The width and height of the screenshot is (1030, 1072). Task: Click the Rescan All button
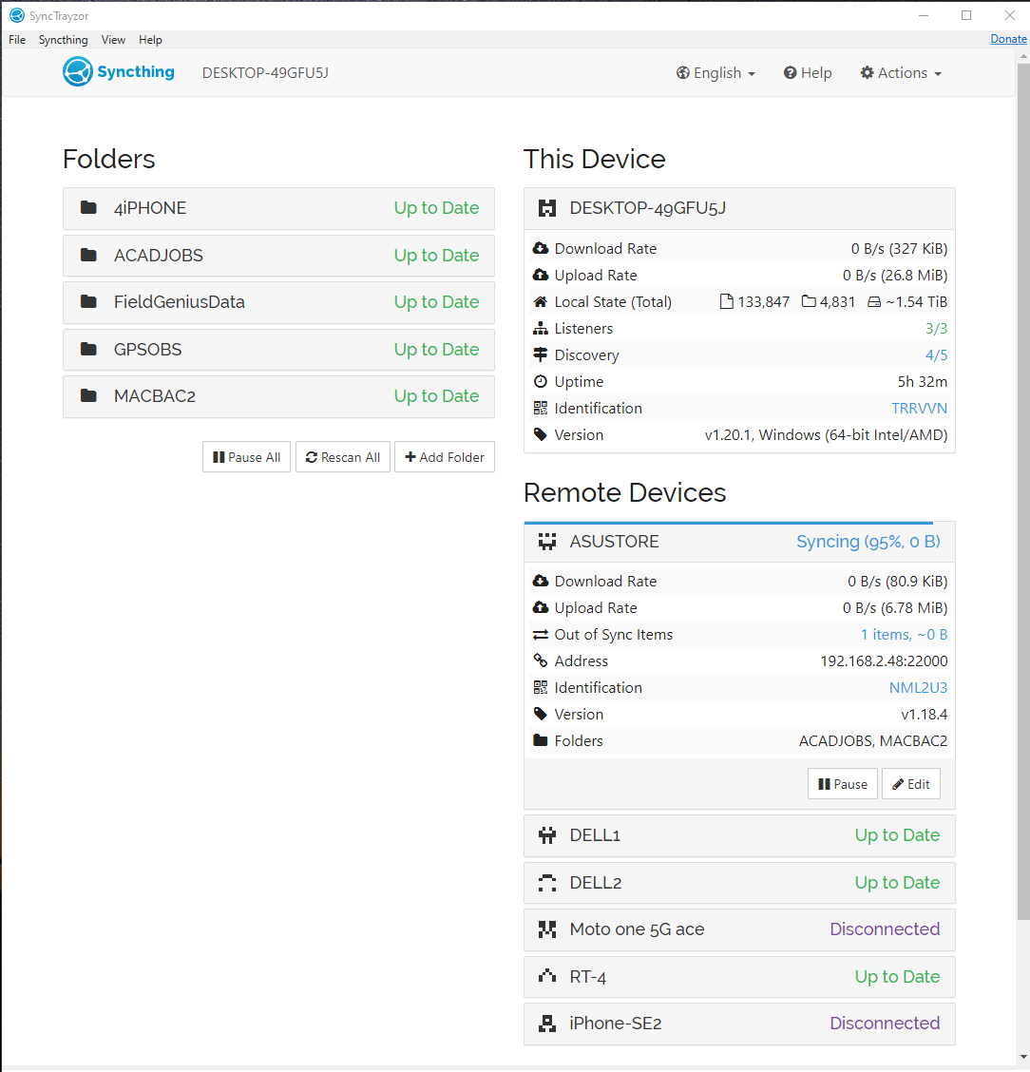coord(343,457)
